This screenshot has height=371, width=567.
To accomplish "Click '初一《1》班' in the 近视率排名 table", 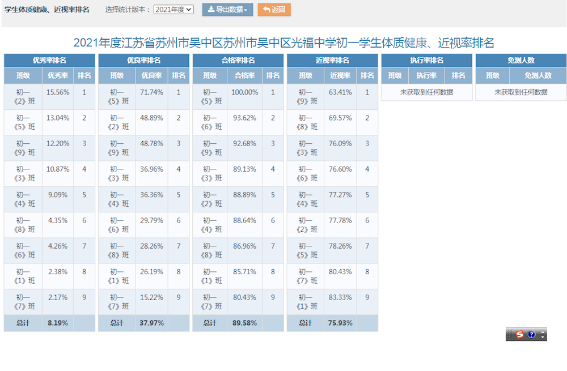I will coord(306,302).
